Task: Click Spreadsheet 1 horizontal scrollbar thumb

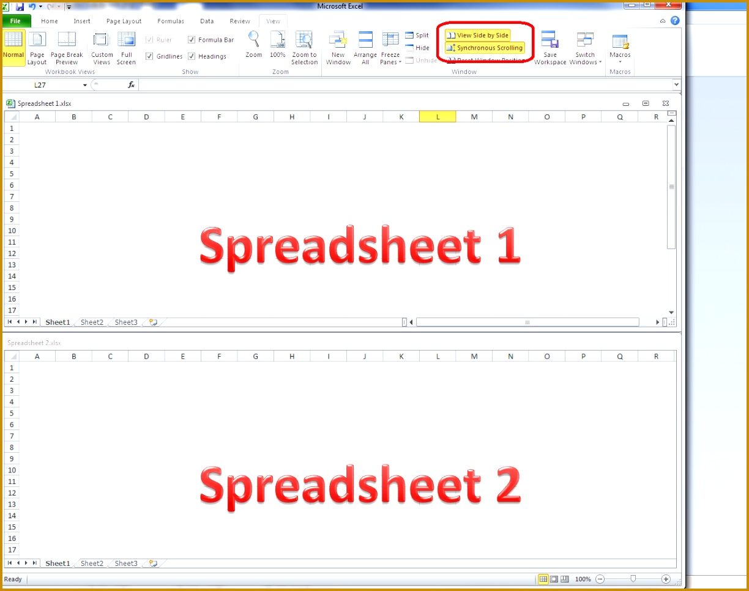Action: click(x=527, y=322)
